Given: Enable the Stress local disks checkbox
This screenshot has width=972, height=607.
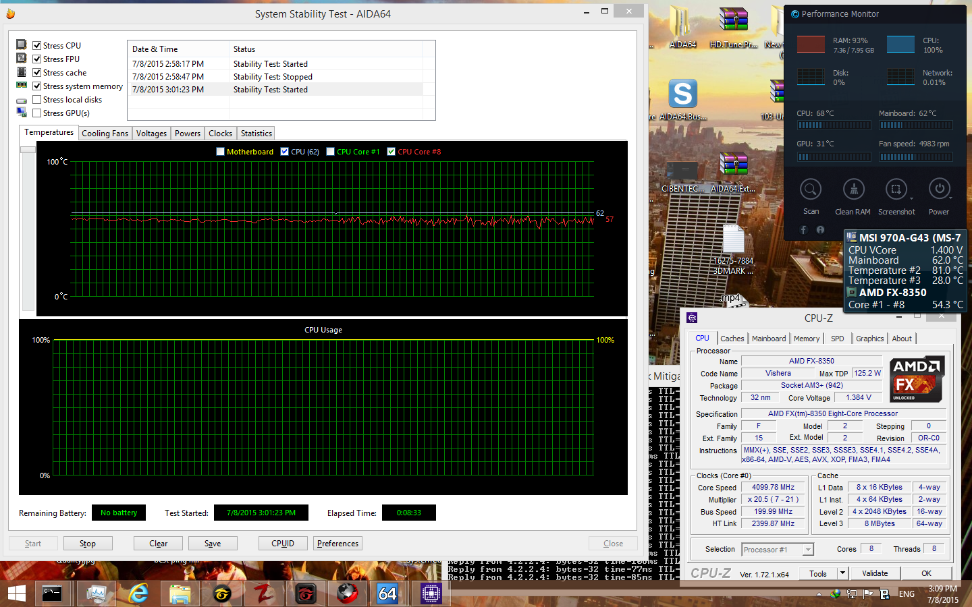Looking at the screenshot, I should [x=37, y=99].
